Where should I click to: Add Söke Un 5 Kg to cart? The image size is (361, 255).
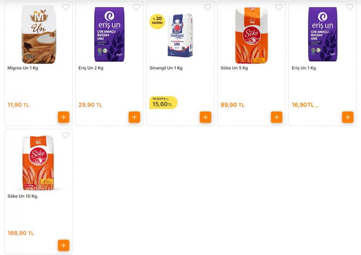tap(277, 117)
